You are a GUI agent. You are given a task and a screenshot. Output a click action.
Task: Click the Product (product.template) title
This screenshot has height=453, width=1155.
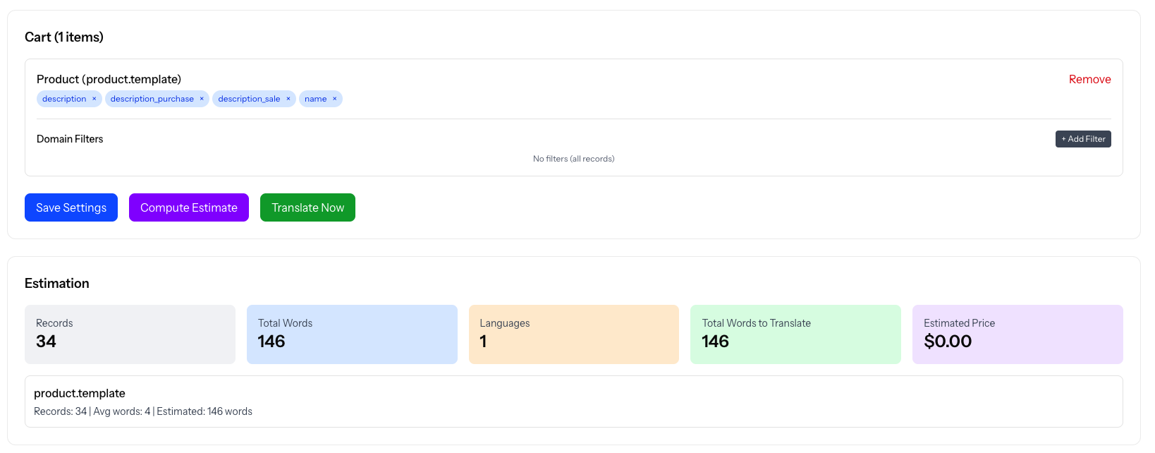pos(109,80)
